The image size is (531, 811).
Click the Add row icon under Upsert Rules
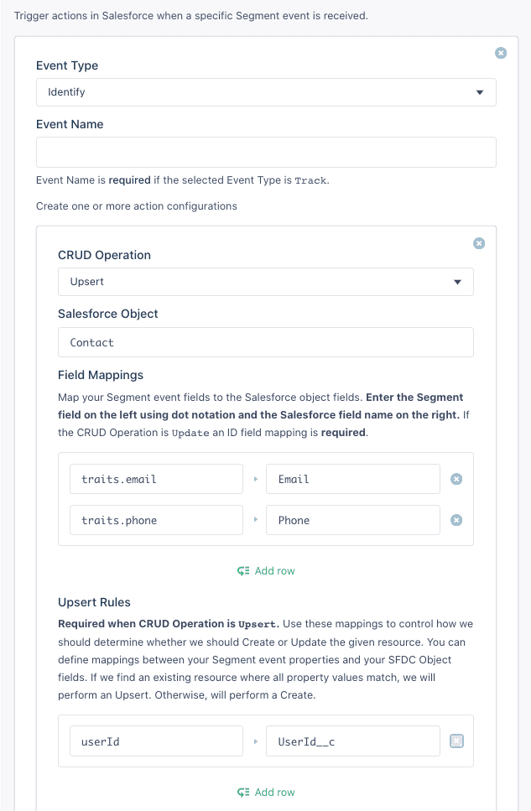244,792
